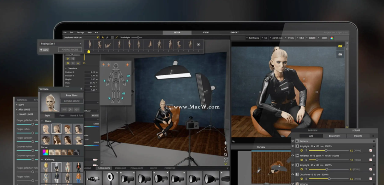This screenshot has height=185, width=384.
Task: Pin the Victoria model panel
Action: 81,89
